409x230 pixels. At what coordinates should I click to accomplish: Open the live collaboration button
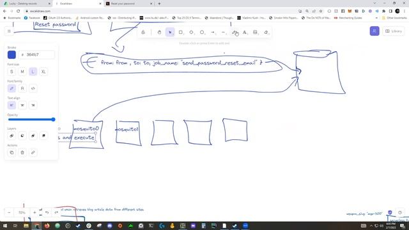click(374, 31)
